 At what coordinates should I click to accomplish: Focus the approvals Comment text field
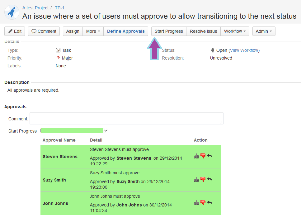(x=126, y=119)
